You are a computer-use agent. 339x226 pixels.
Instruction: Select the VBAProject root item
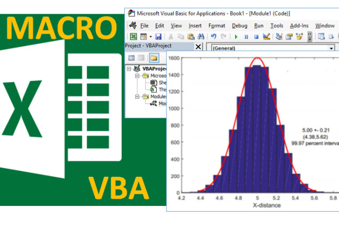tap(154, 69)
